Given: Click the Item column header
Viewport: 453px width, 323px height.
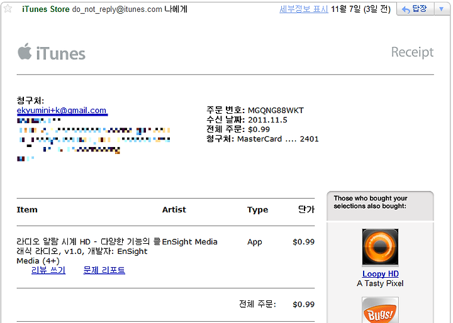Looking at the screenshot, I should [27, 209].
